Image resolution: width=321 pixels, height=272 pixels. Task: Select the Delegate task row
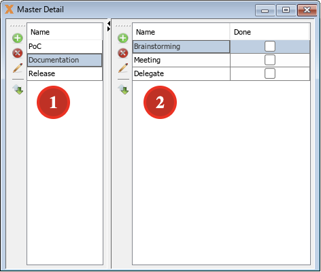tap(221, 73)
